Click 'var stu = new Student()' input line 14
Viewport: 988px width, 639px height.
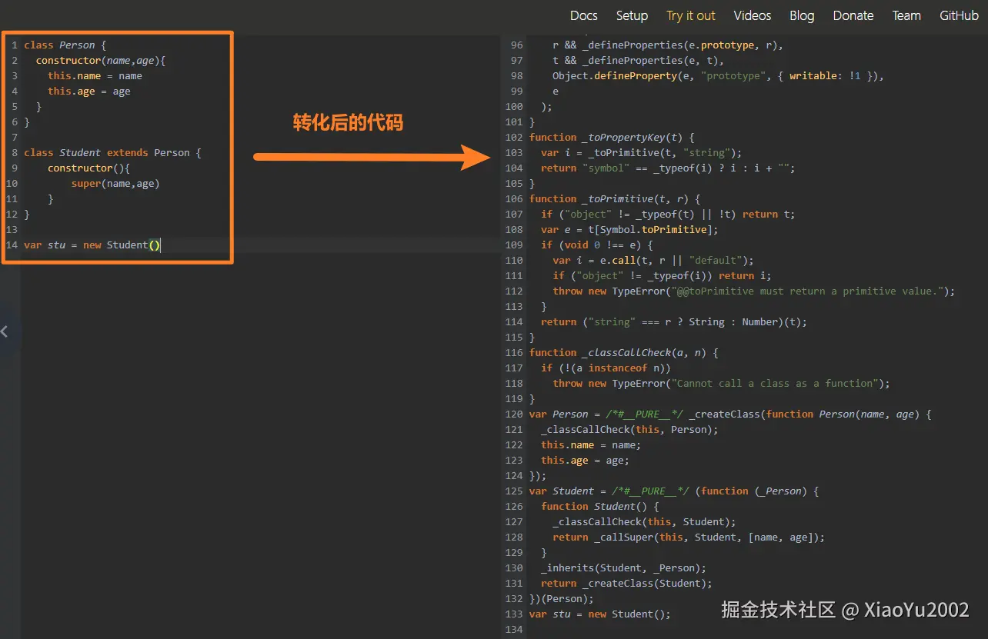[x=92, y=245]
